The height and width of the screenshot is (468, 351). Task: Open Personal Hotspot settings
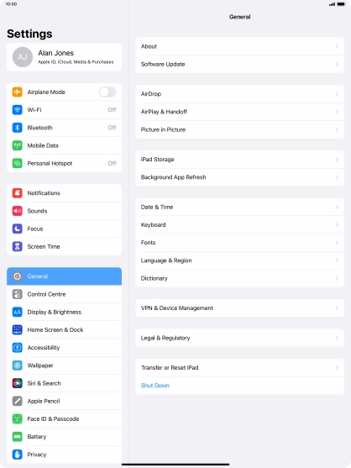click(64, 163)
